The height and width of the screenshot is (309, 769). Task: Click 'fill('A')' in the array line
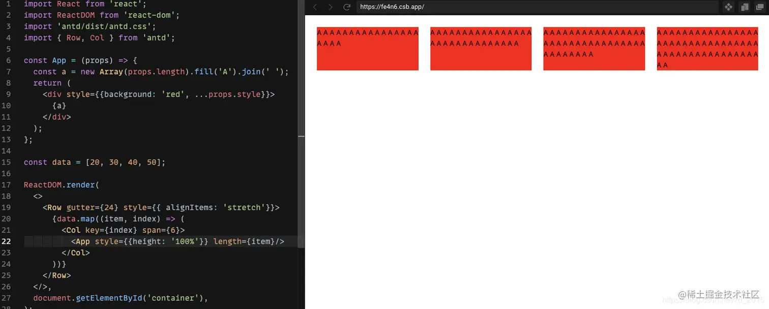coord(216,72)
